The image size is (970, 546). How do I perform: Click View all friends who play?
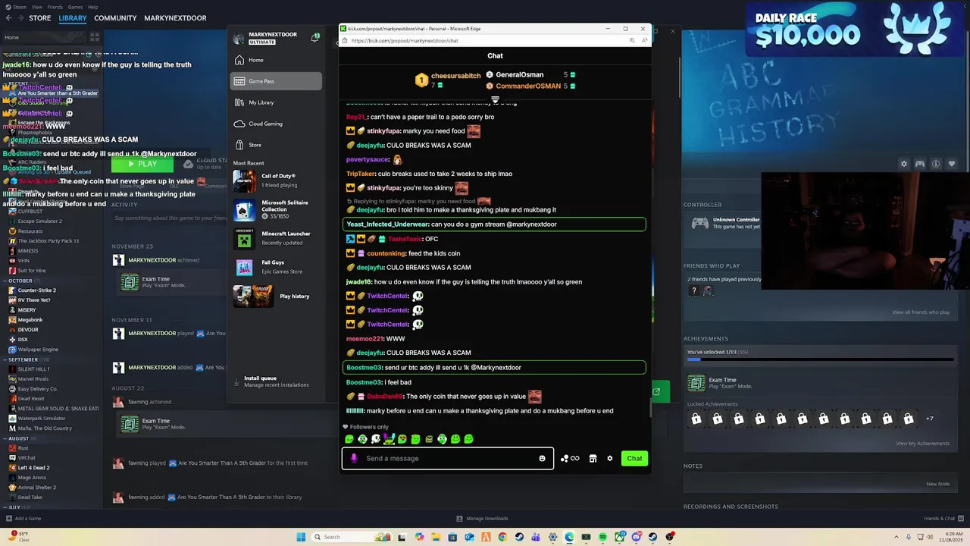(921, 312)
